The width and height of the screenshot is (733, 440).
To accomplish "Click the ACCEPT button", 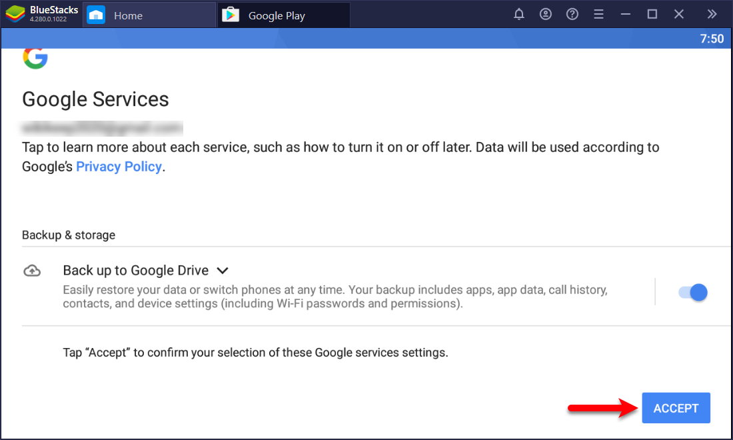I will pos(676,408).
